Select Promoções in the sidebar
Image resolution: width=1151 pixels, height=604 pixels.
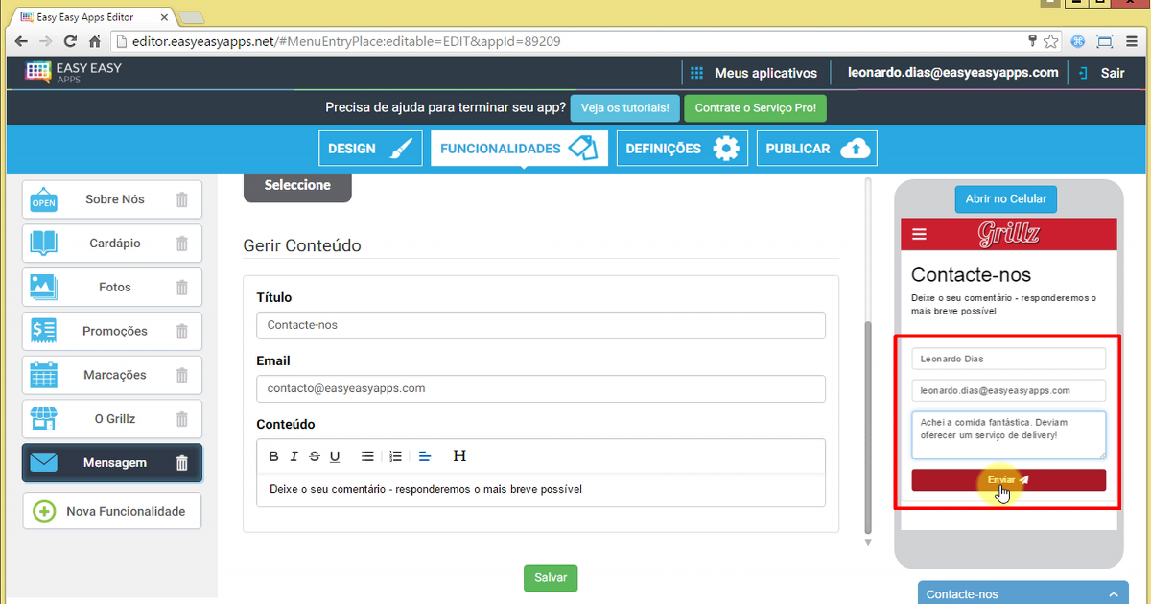[113, 332]
